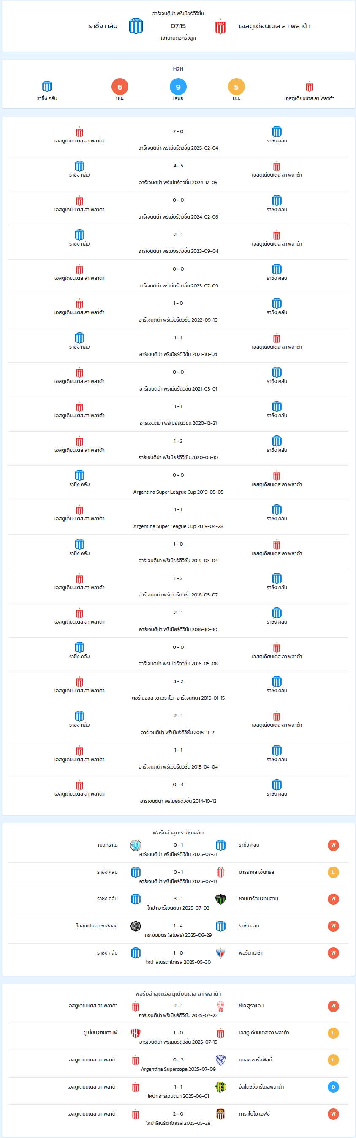Click the Estudiantes crest in the match header
The image size is (356, 1138).
click(x=220, y=26)
